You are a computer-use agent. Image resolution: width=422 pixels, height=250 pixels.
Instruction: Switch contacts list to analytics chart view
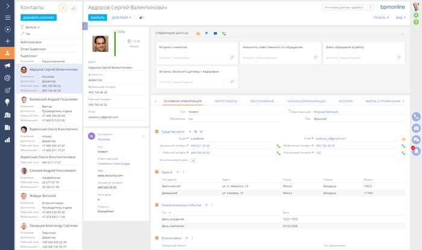(x=73, y=8)
